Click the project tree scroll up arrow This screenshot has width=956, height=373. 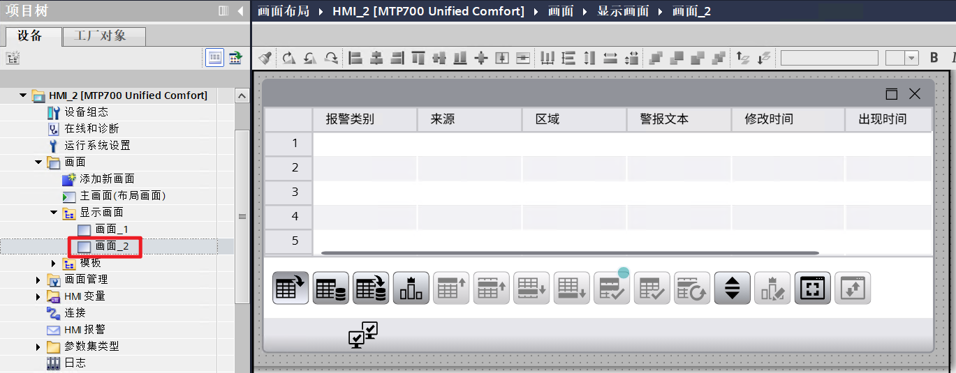[242, 96]
